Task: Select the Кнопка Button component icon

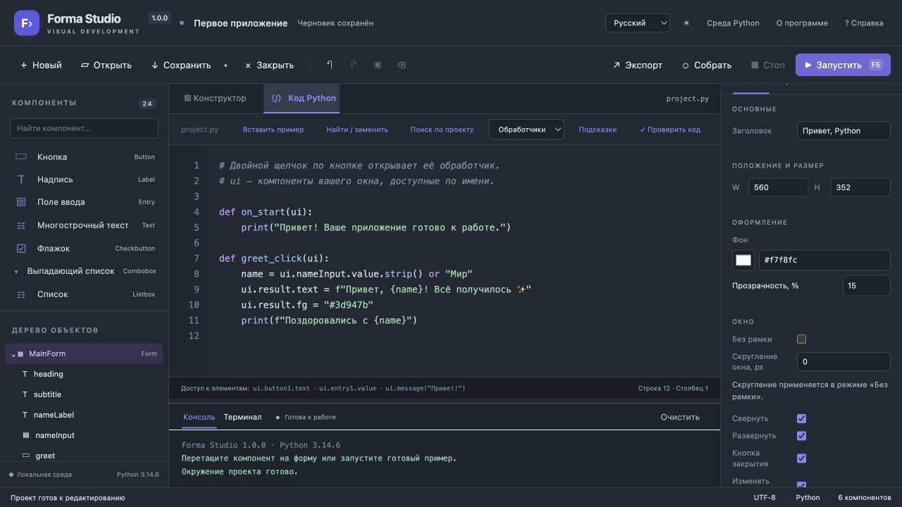Action: coord(21,157)
